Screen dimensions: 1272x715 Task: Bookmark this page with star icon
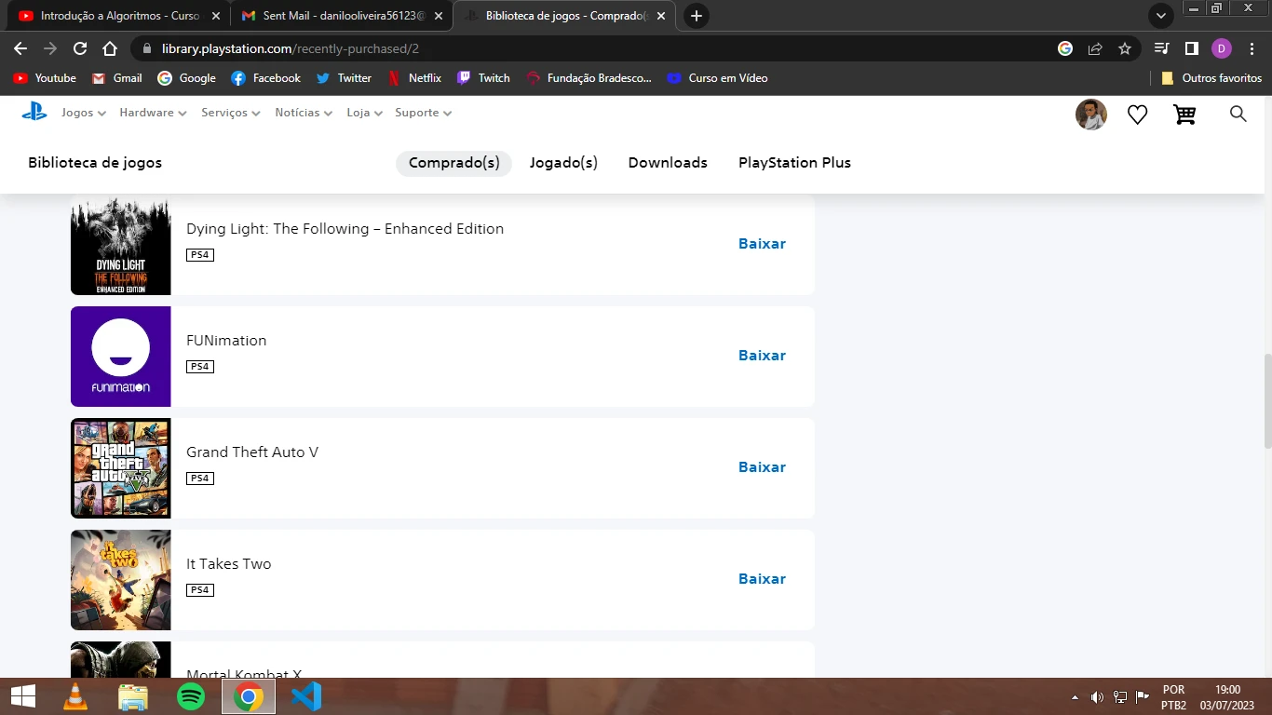click(x=1125, y=48)
